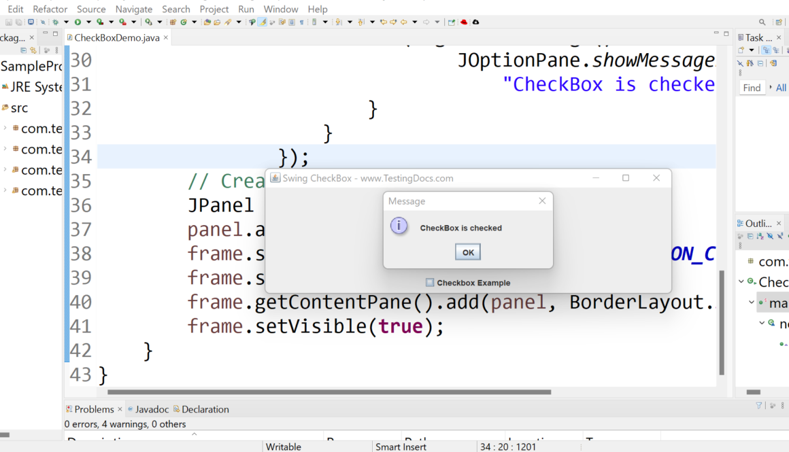
Task: Switch to the Javadoc tab
Action: click(x=152, y=408)
